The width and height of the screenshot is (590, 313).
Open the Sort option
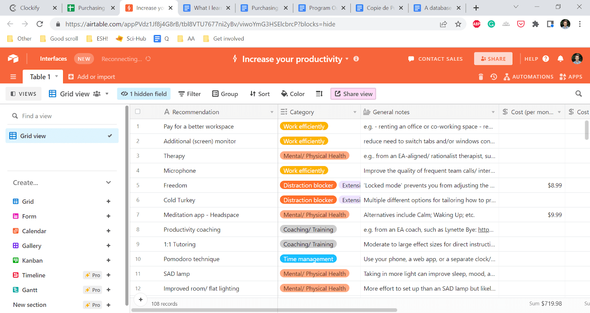pos(260,94)
